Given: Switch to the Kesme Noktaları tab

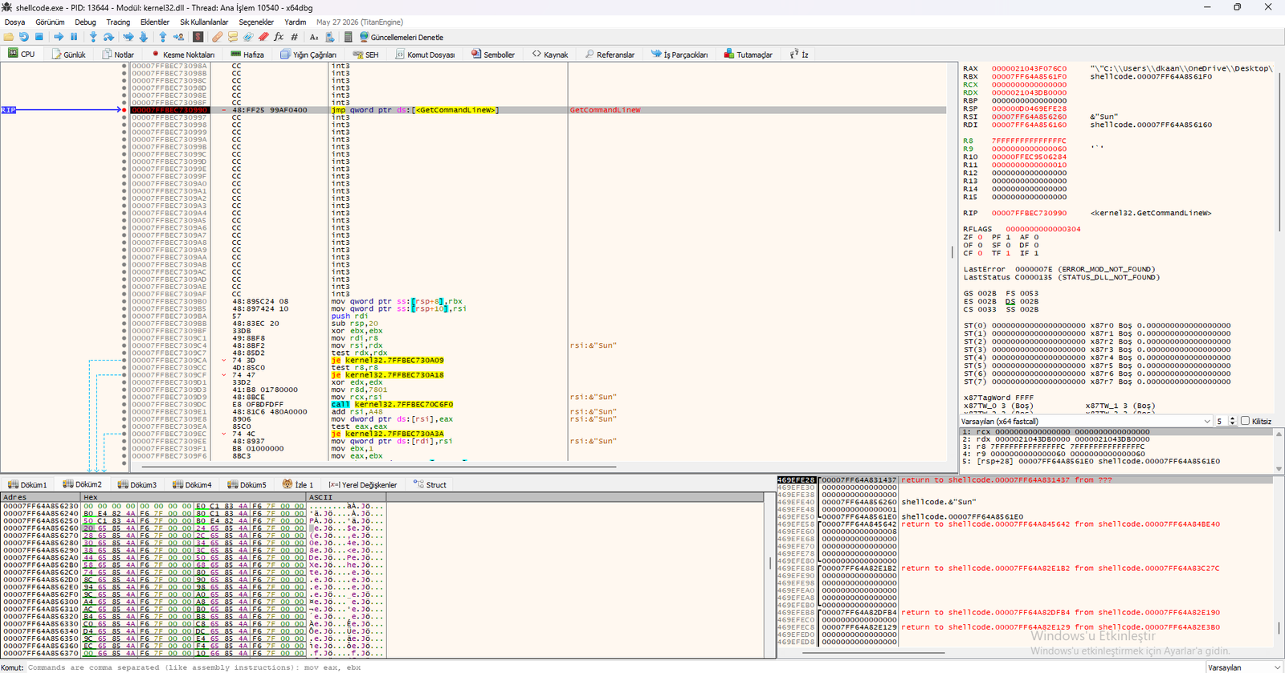Looking at the screenshot, I should 182,55.
